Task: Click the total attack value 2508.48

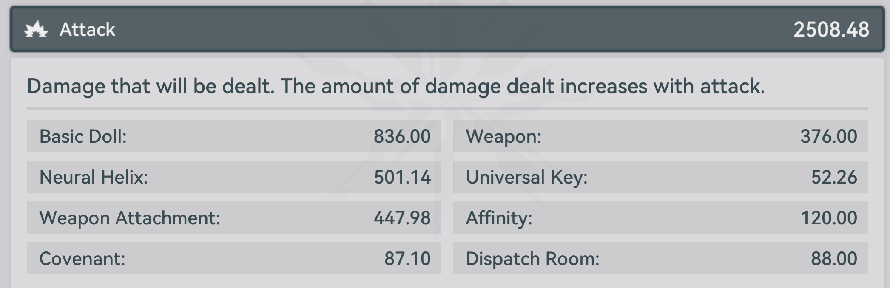Action: pos(831,29)
